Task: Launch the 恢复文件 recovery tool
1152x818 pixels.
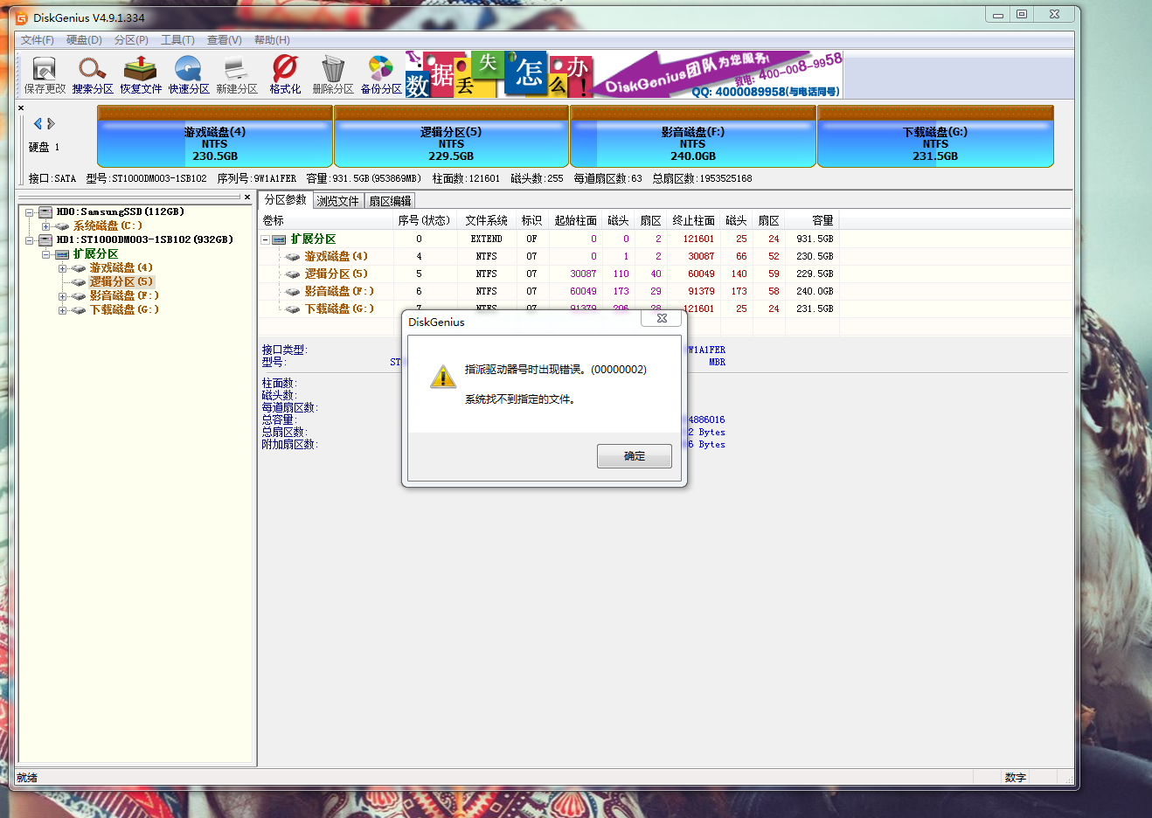Action: tap(141, 75)
